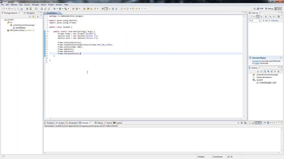Viewport: 284px width, 159px height.
Task: Select the Outline tab
Action: [254, 68]
